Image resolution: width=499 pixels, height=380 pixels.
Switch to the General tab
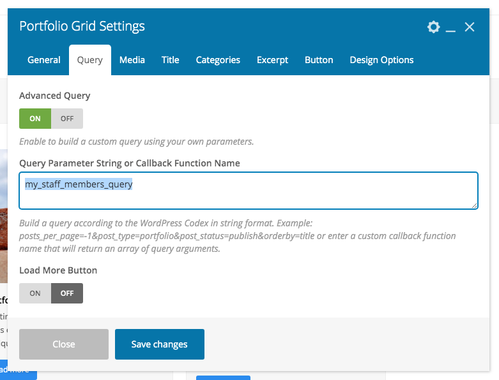pyautogui.click(x=44, y=60)
